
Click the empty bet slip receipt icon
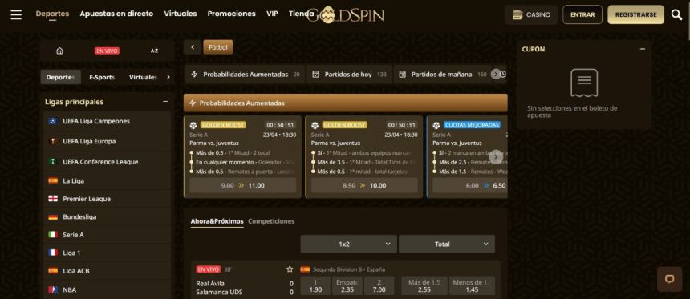584,83
